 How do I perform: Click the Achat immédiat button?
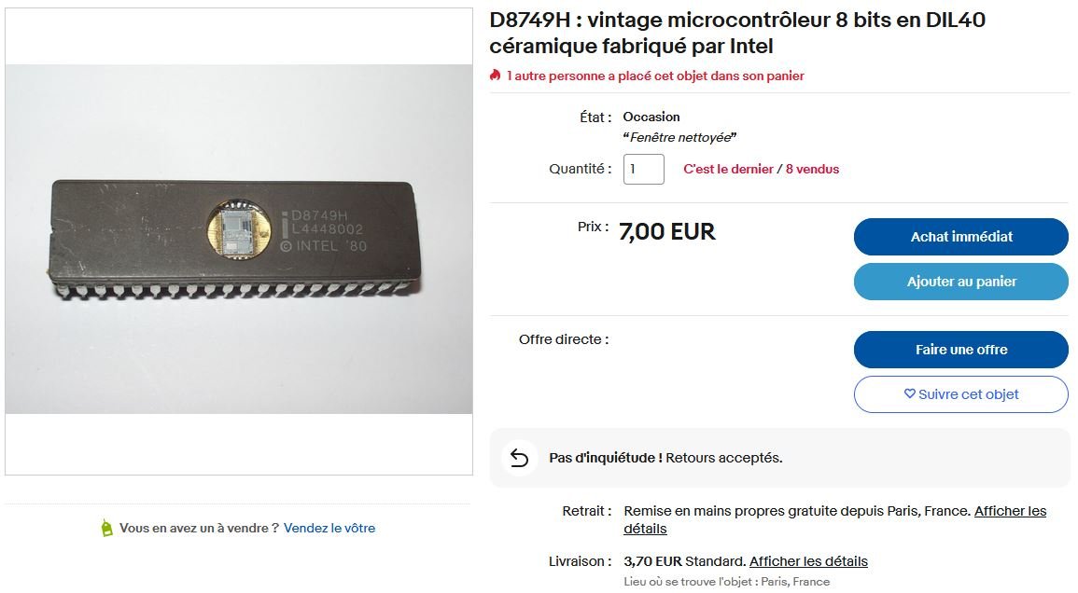tap(961, 237)
